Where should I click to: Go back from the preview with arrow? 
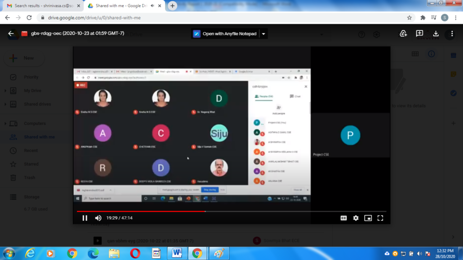[11, 34]
